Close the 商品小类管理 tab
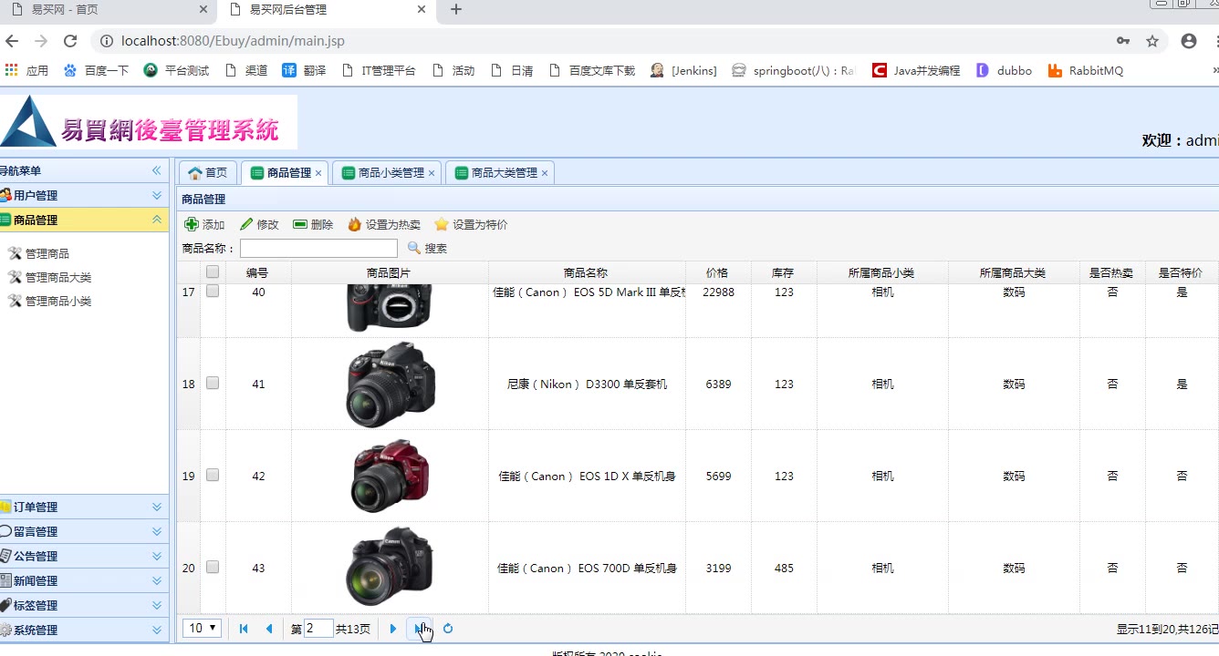1219x656 pixels. (x=432, y=173)
